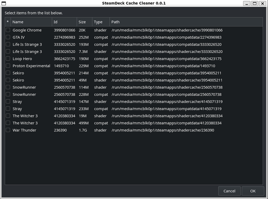
Task: Tick the SnowRunner 114M shader checkbox
Action: (x=8, y=87)
